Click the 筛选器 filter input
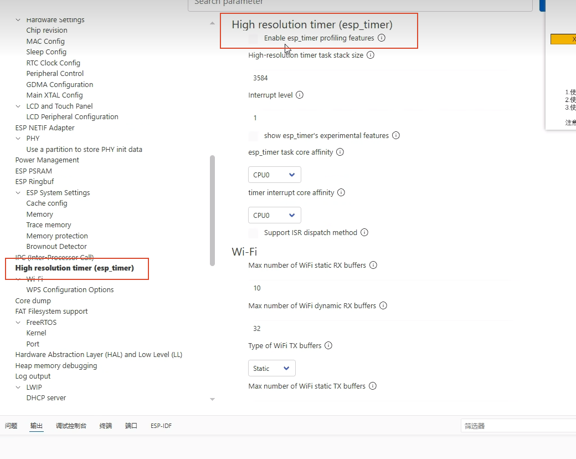Screen dimensions: 576x459 tap(518, 426)
